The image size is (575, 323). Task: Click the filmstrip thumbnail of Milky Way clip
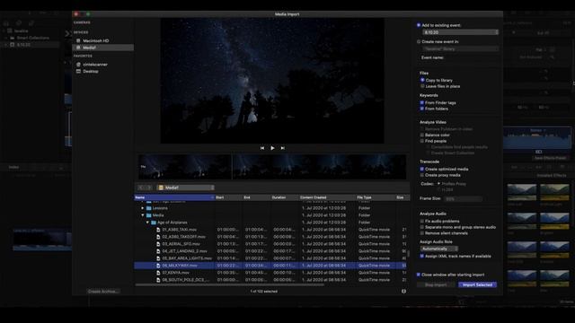tap(272, 167)
